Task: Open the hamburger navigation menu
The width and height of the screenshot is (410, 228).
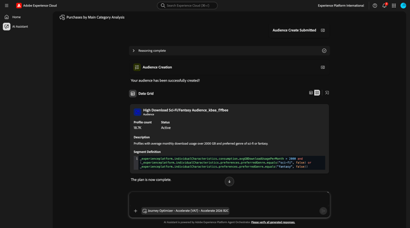Action: click(7, 5)
